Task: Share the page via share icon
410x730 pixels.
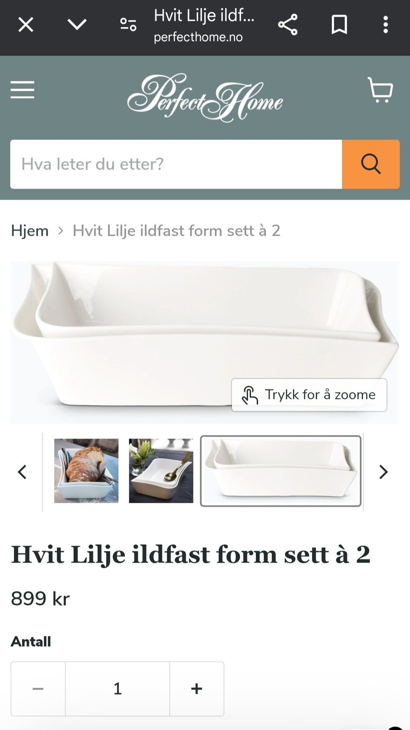Action: 288,25
